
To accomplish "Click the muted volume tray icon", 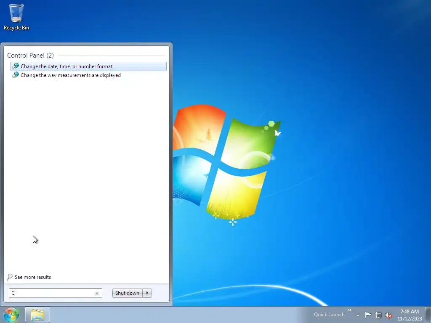I will [x=388, y=315].
